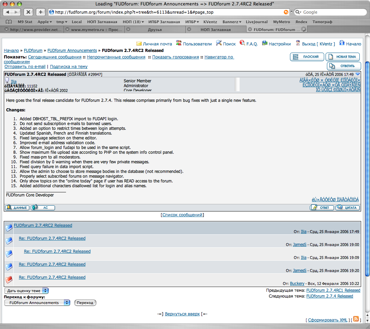
Task: Click the ОТВЕТИТЬ button
Action: click(344, 66)
